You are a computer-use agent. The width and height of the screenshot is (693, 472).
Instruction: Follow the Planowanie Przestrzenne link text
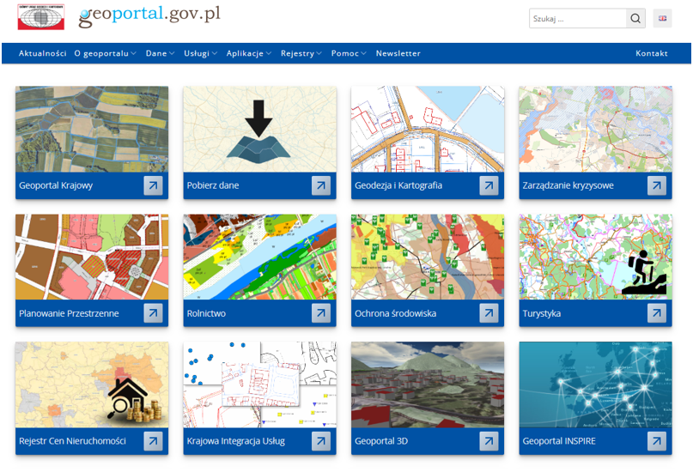pyautogui.click(x=69, y=313)
